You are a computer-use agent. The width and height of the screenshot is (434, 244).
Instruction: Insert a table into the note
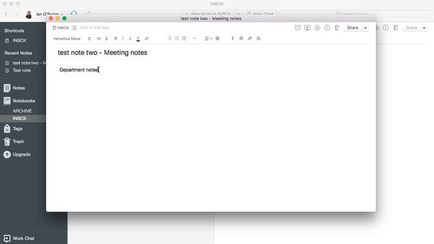point(218,39)
